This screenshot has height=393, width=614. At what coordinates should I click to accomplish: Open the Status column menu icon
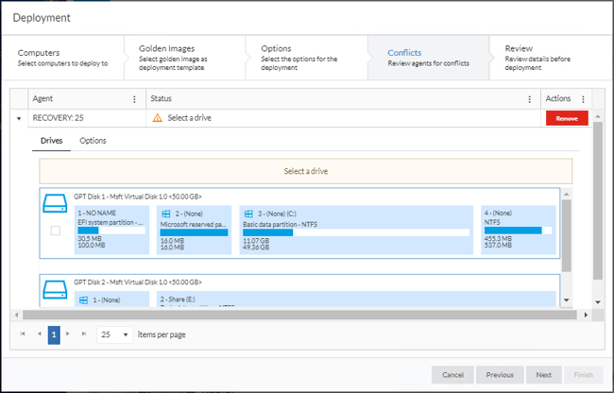click(529, 99)
